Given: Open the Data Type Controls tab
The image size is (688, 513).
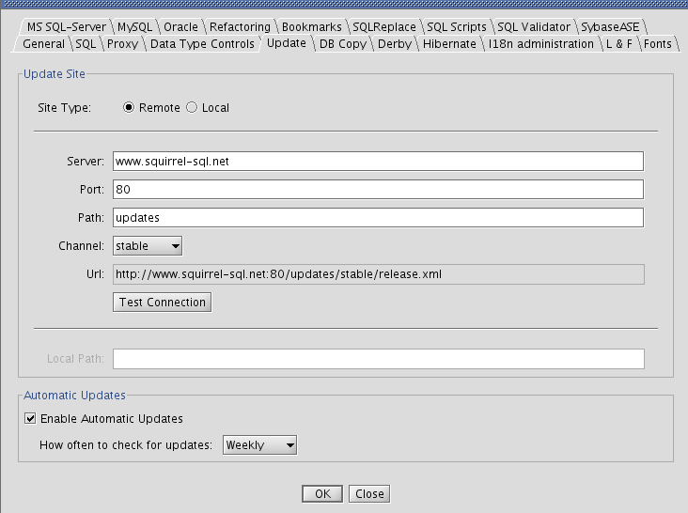Looking at the screenshot, I should point(201,44).
